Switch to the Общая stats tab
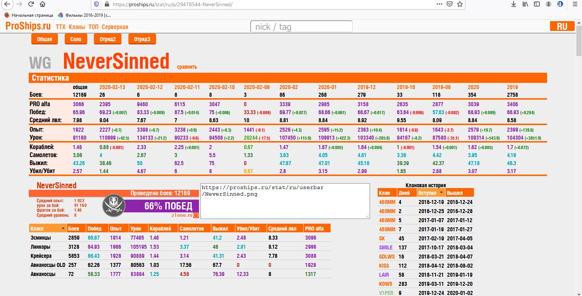Viewport: 582px width, 296px height. click(x=44, y=39)
